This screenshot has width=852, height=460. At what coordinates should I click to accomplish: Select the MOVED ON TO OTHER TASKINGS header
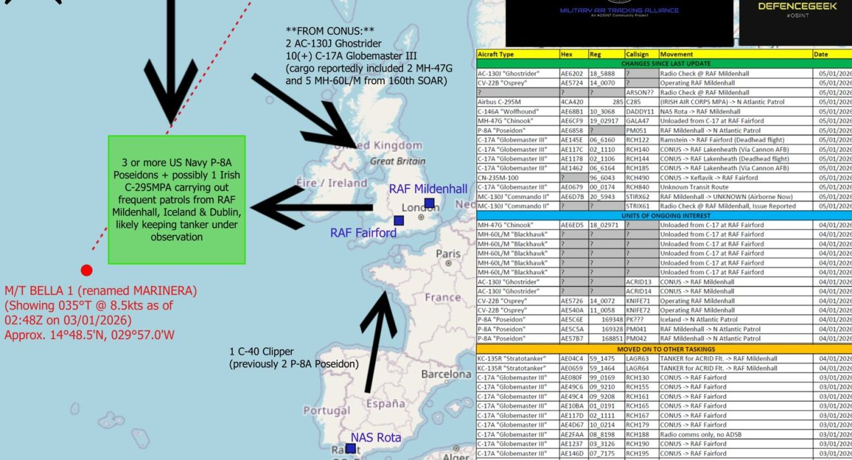664,349
